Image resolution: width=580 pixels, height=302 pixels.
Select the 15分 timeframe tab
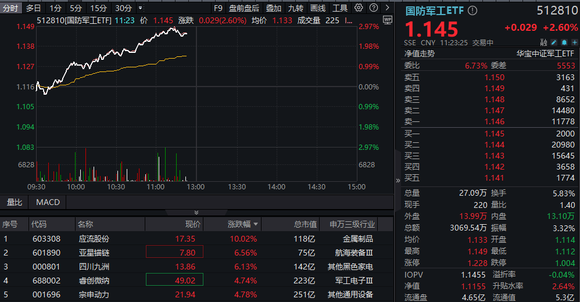click(98, 8)
